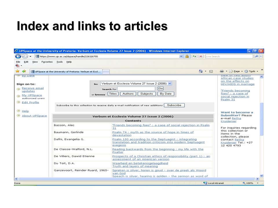
Task: Open the 100% zoom level dropdown
Action: (258, 183)
